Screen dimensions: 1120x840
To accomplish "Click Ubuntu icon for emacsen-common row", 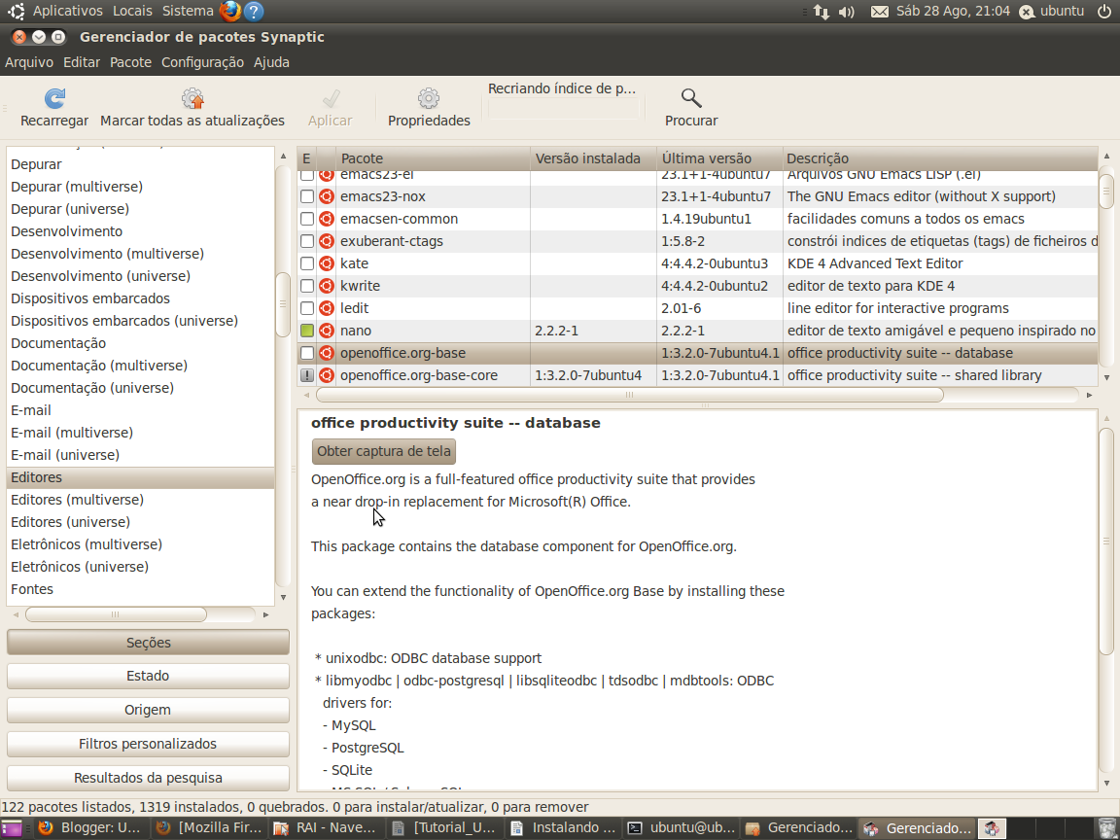I will 327,219.
